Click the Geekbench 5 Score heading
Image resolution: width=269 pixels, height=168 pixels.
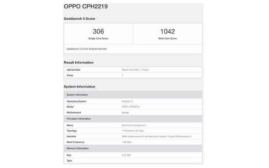[x=79, y=18]
